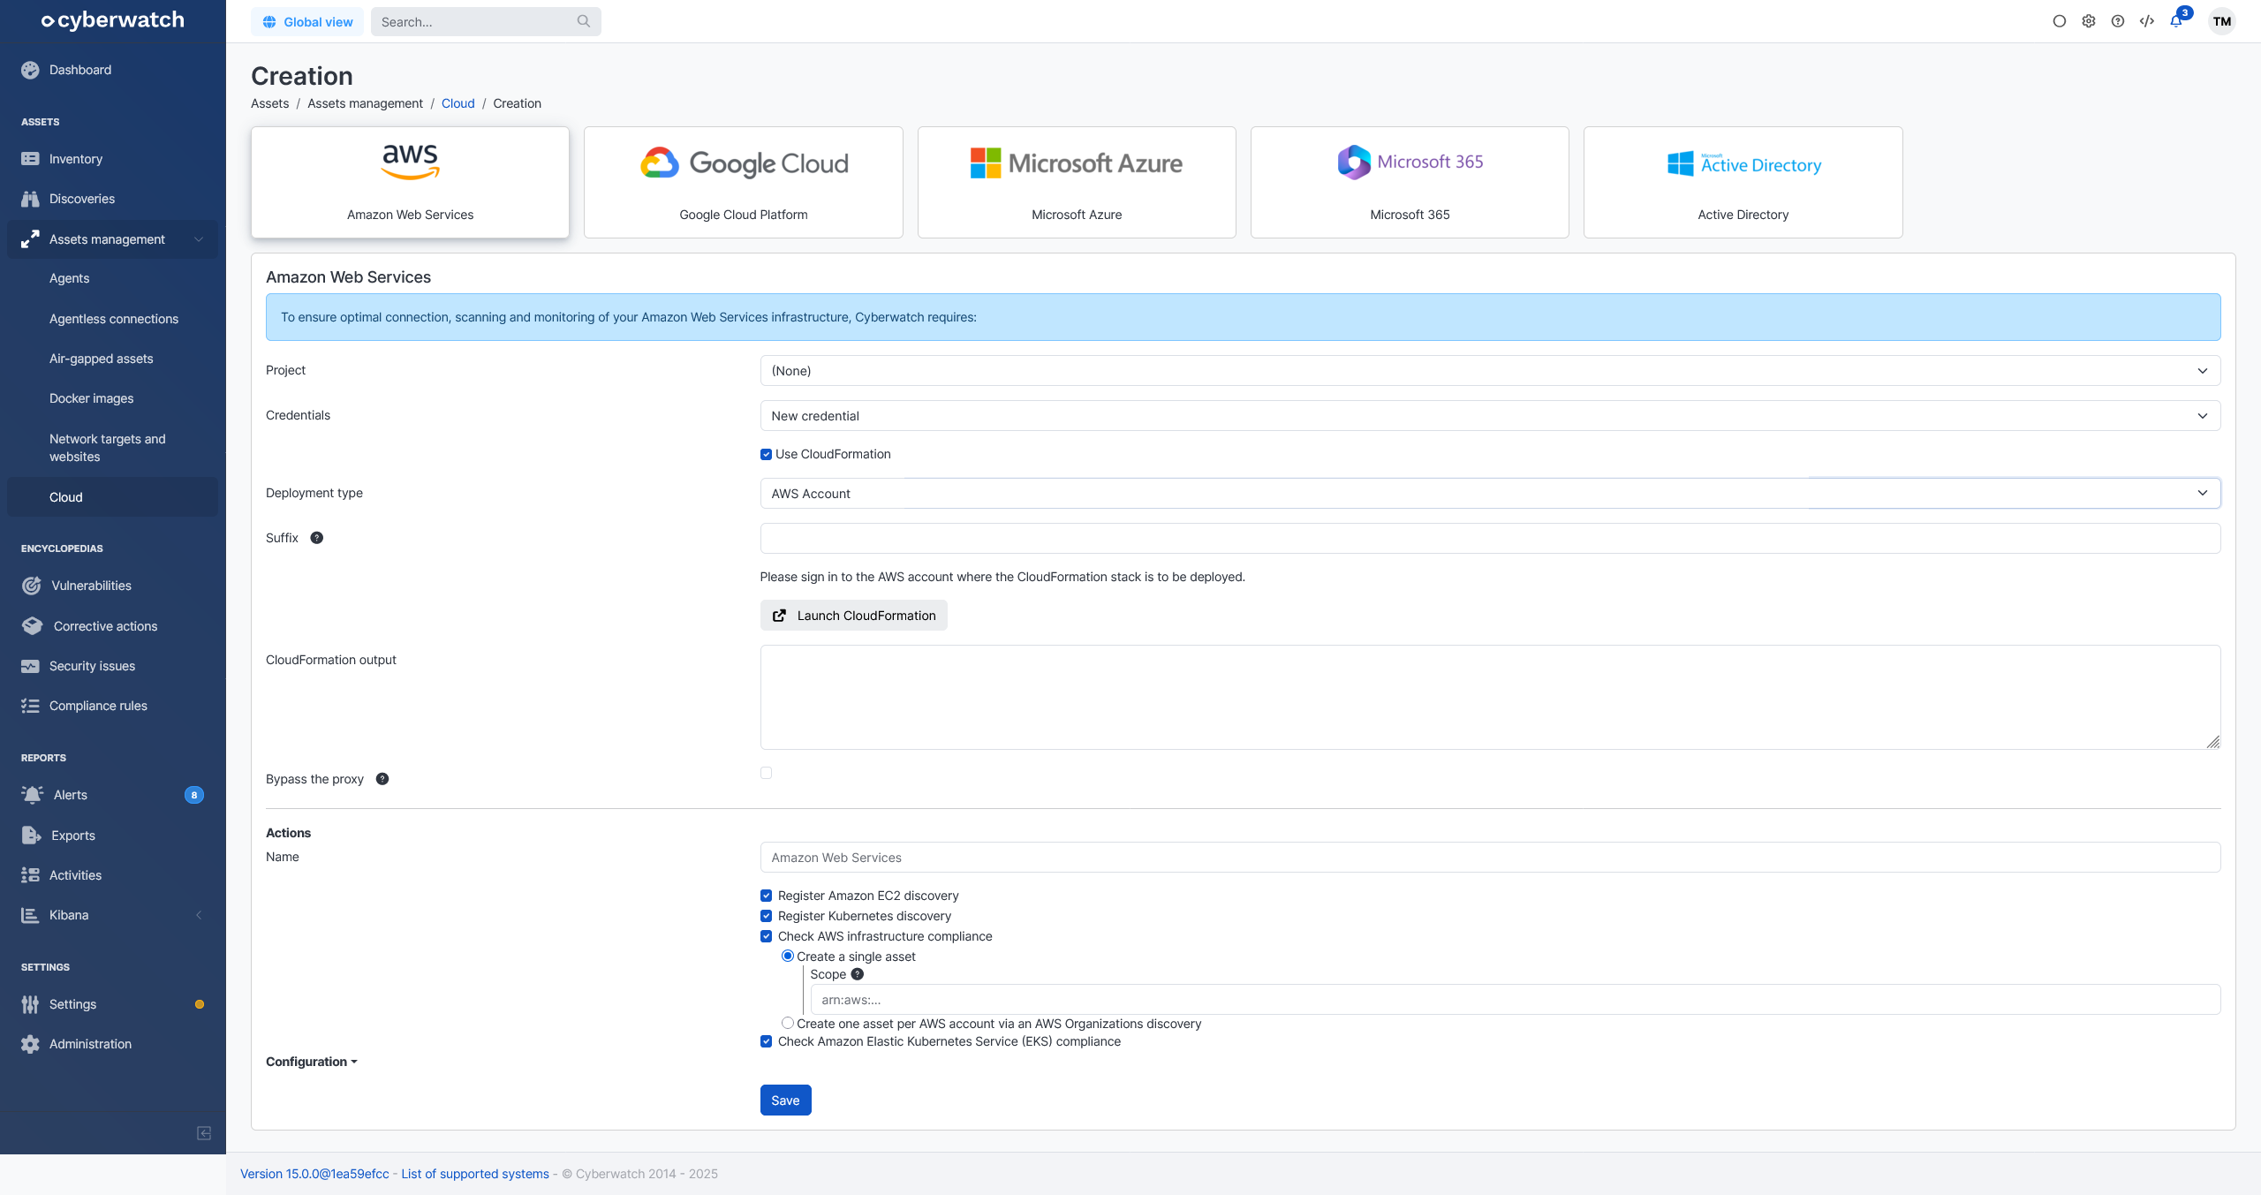Click the cyberwatch logo

pyautogui.click(x=113, y=20)
